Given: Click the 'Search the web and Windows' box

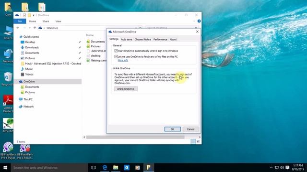Looking at the screenshot, I should pos(49,168).
